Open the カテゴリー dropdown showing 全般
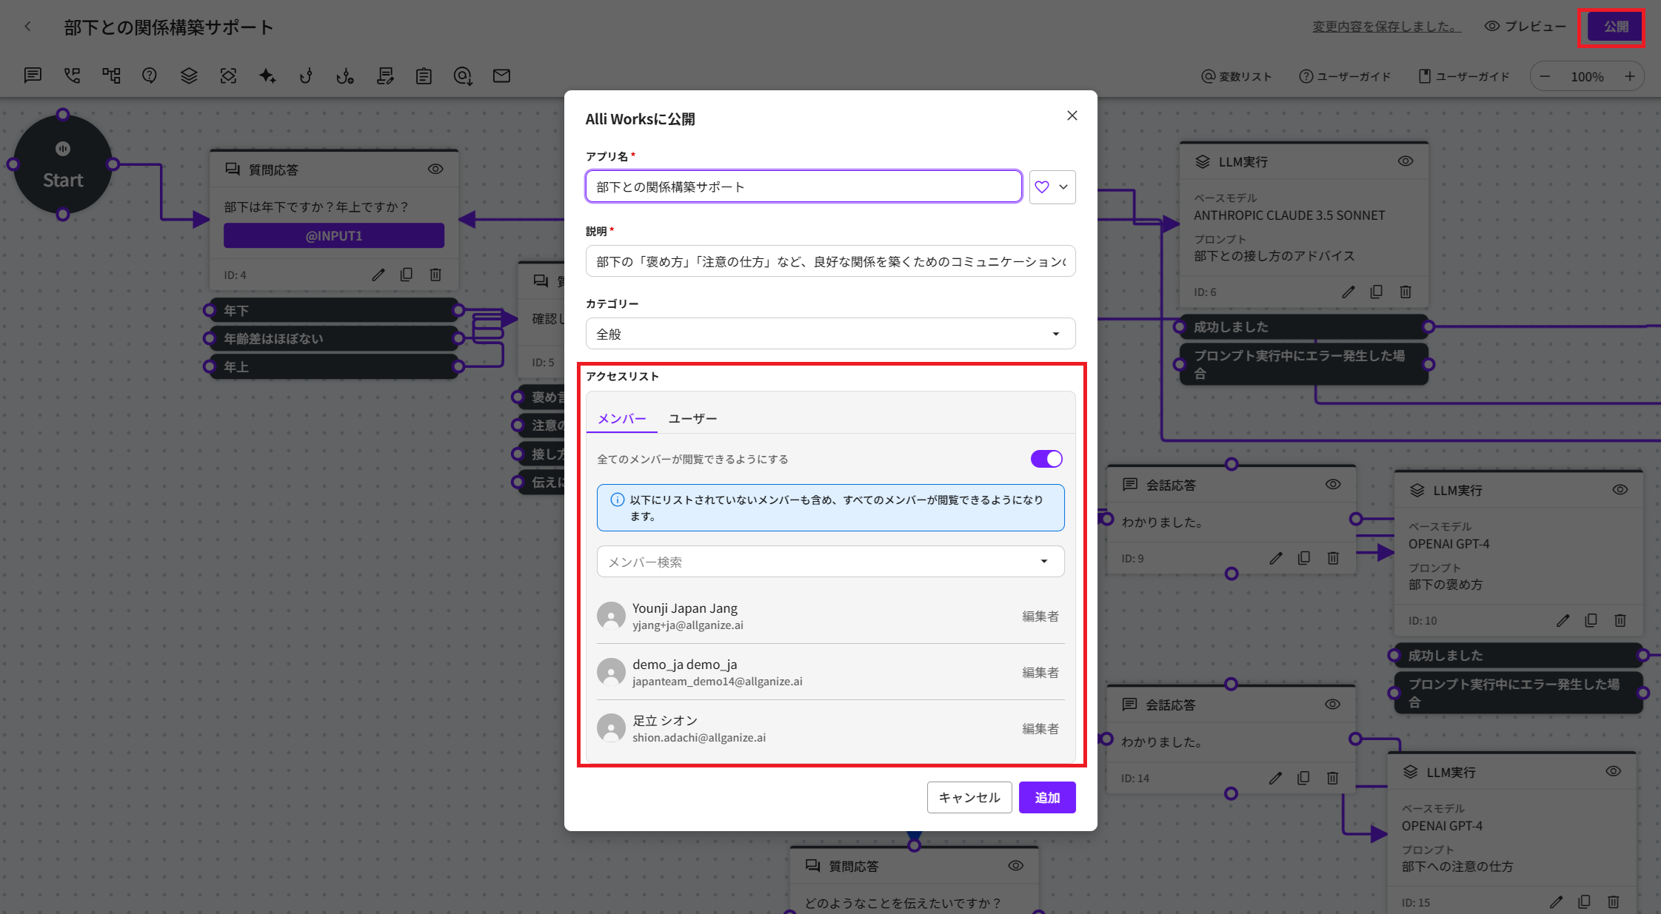 (x=830, y=334)
